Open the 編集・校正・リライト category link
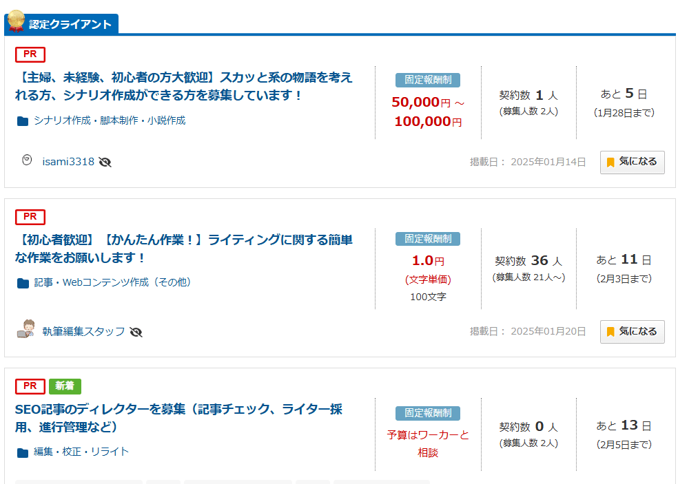Image resolution: width=678 pixels, height=484 pixels. click(x=81, y=452)
